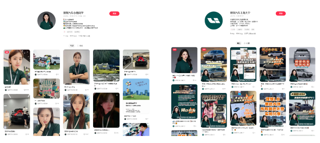Viewport: 320px width, 143px height.
Task: Open the left profile's round portrait avatar
Action: pos(47,21)
